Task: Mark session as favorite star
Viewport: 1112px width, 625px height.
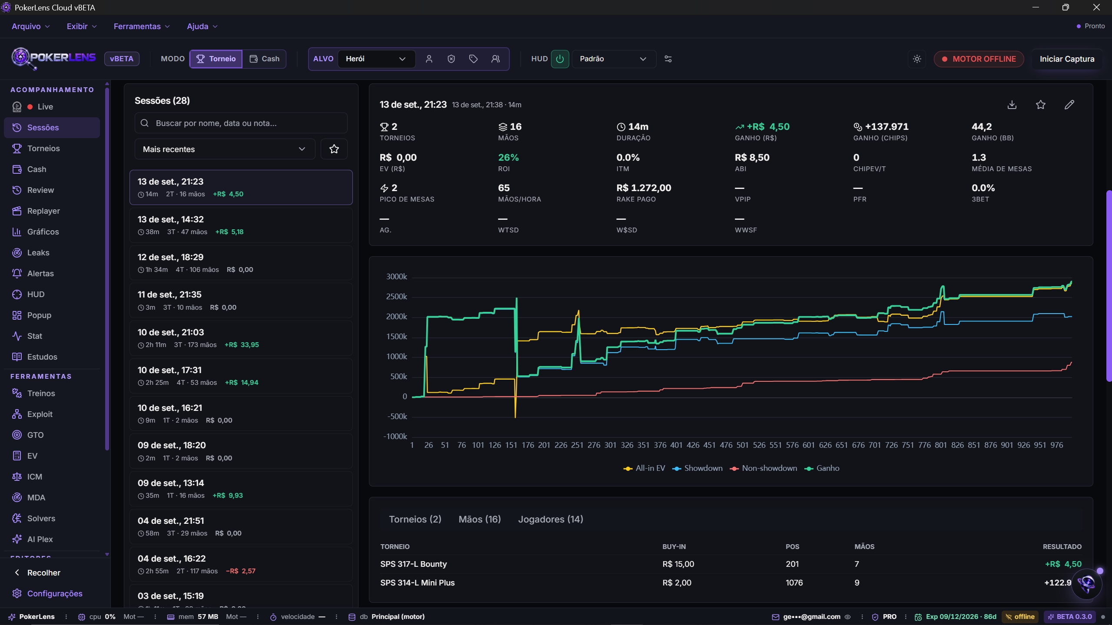Action: [x=1041, y=105]
